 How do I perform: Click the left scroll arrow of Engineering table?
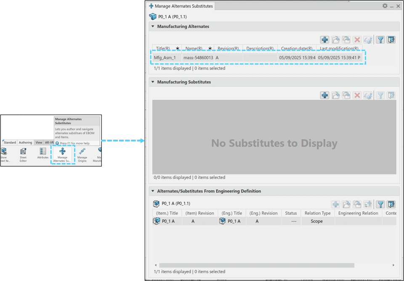point(155,265)
